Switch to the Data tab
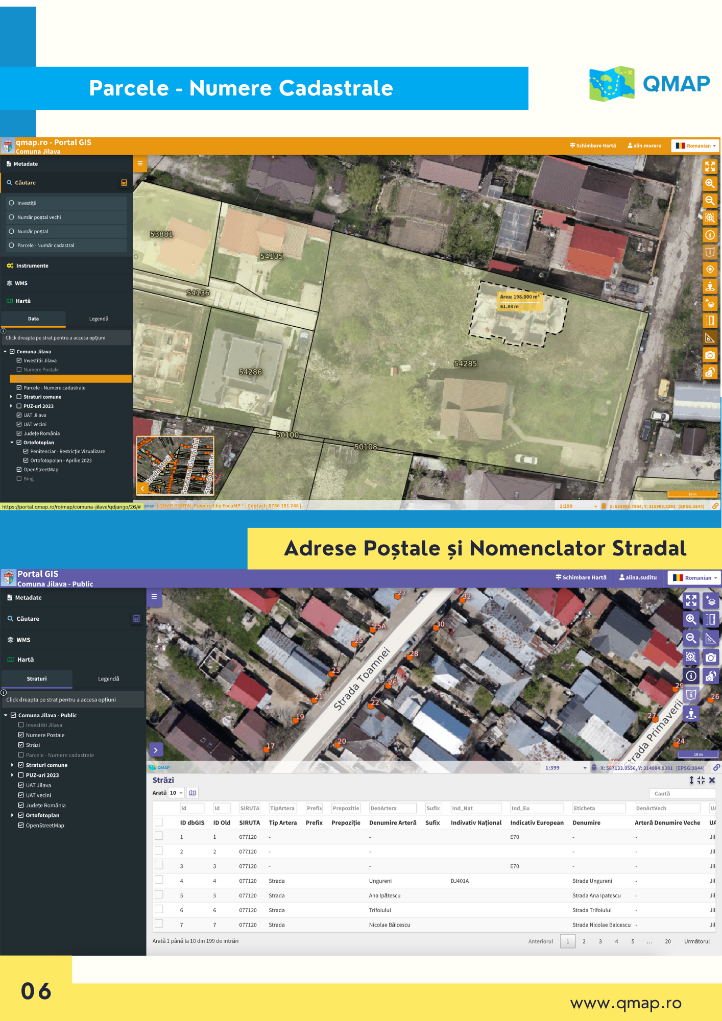Screen dimensions: 722x1021 click(33, 319)
